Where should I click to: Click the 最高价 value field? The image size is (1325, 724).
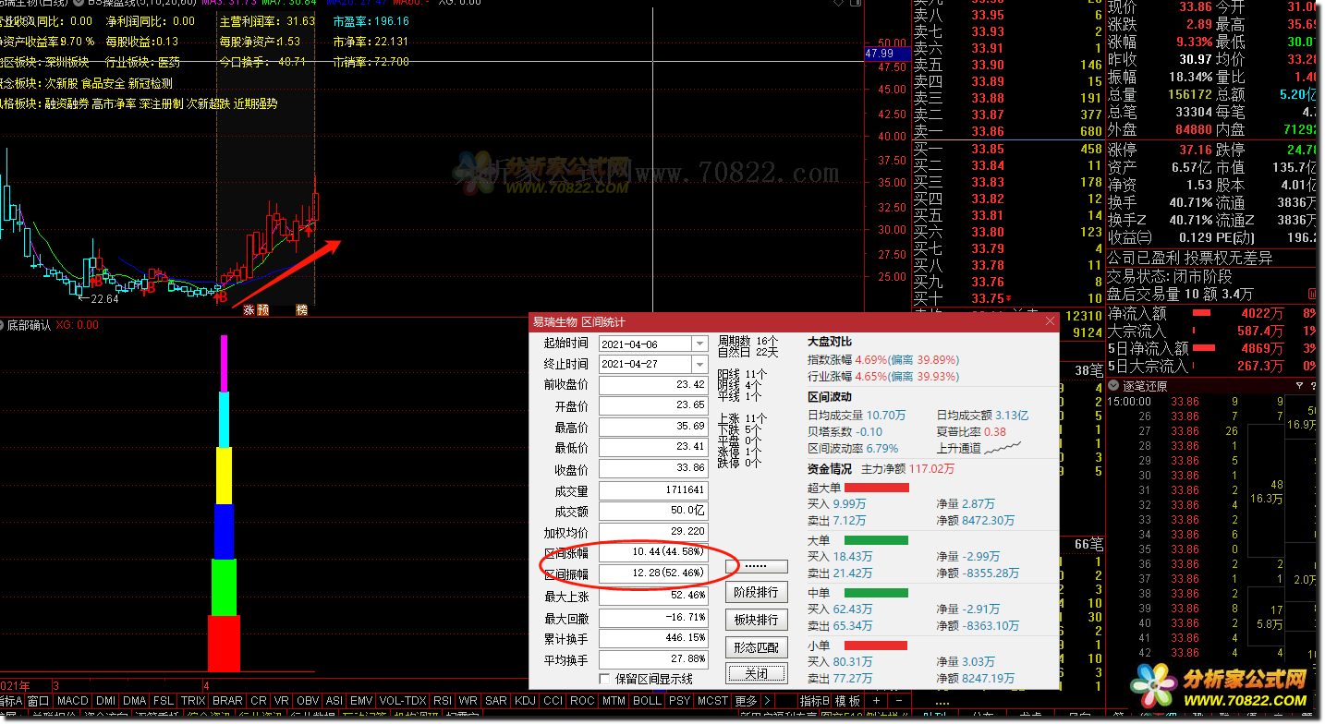pos(653,428)
